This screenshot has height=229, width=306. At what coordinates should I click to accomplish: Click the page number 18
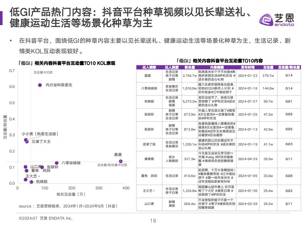153,221
